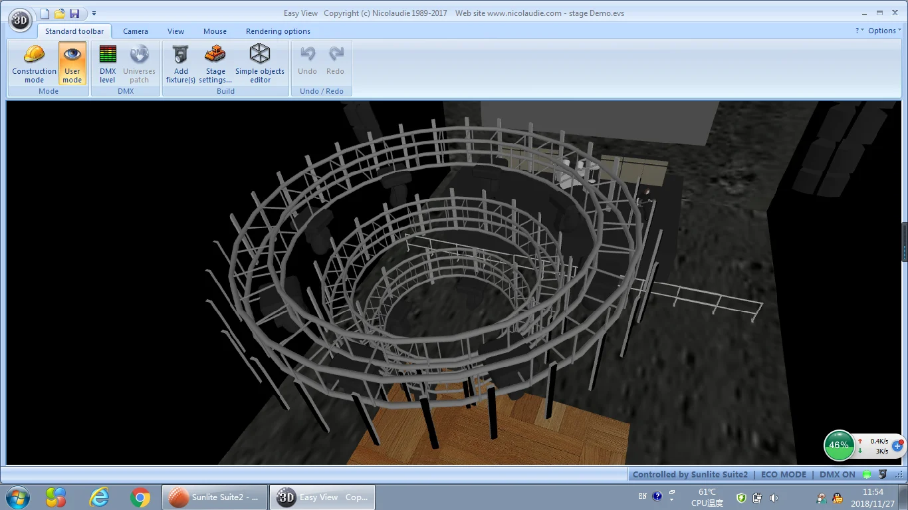Click the 3D application menu orb
Viewport: 908px width, 510px height.
click(x=21, y=20)
